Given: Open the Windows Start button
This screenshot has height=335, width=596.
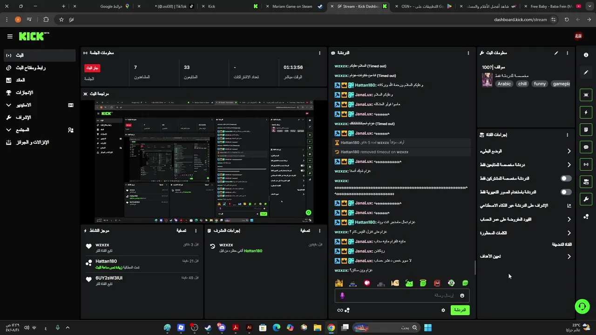Looking at the screenshot, I should click(428, 328).
